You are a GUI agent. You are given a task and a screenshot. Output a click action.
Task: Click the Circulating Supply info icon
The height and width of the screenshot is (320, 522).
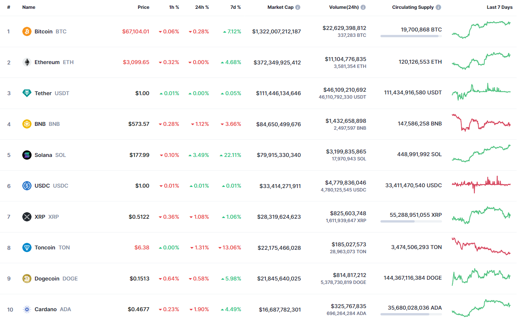[x=439, y=7]
